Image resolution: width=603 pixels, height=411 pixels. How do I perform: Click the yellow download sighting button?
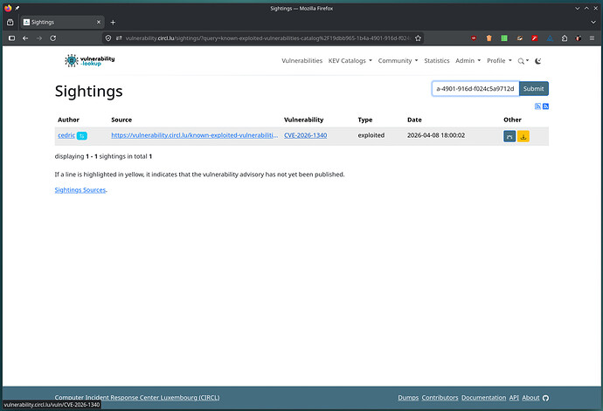[523, 136]
